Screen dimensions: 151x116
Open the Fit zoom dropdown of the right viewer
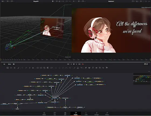tap(74, 1)
